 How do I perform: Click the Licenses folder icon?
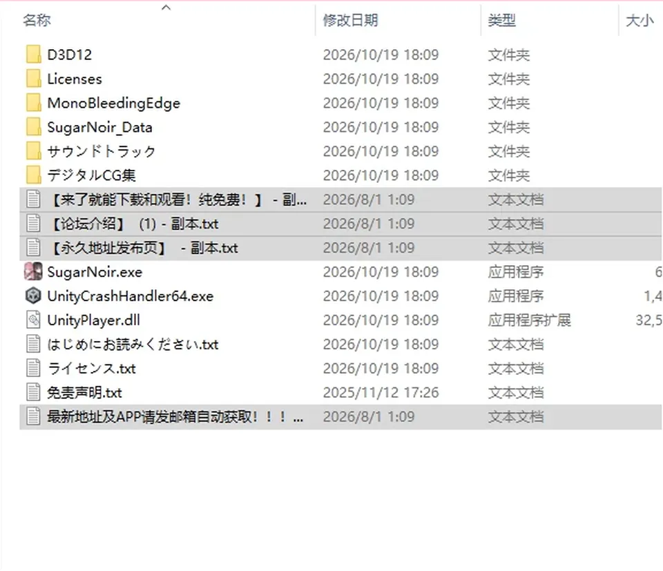tap(33, 79)
